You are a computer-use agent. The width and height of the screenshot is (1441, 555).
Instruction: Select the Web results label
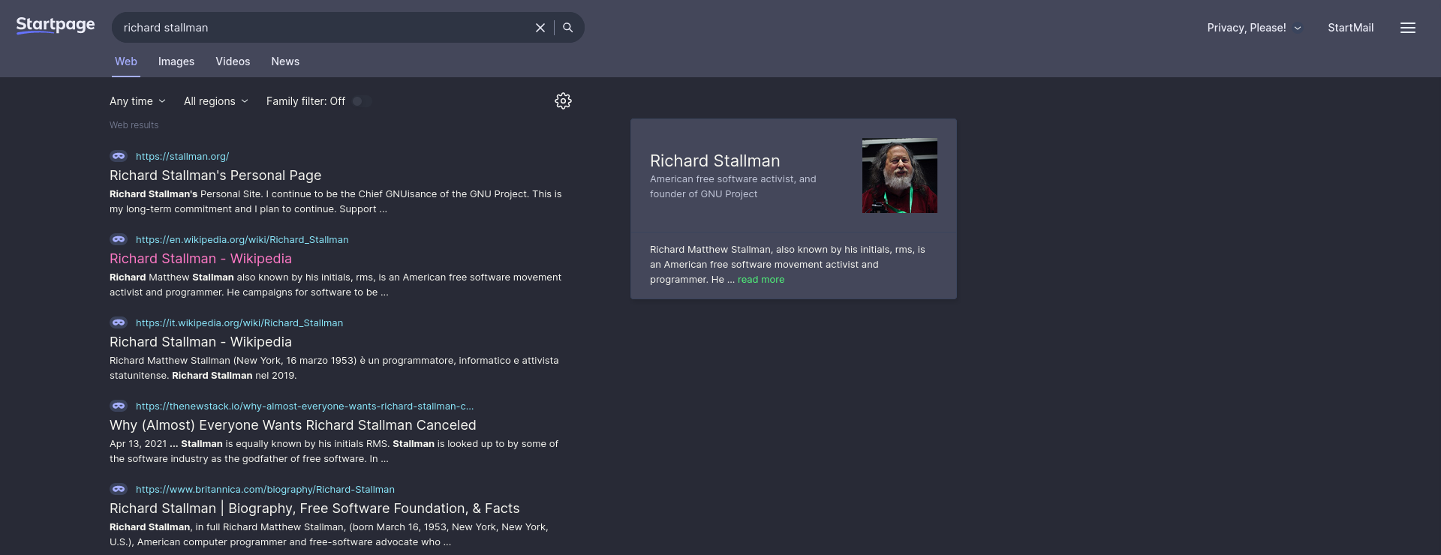(x=134, y=125)
